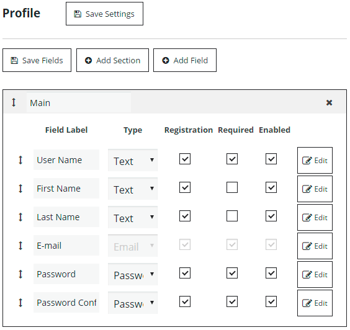The height and width of the screenshot is (330, 350).
Task: Click the Field Label column header
Action: tap(66, 130)
